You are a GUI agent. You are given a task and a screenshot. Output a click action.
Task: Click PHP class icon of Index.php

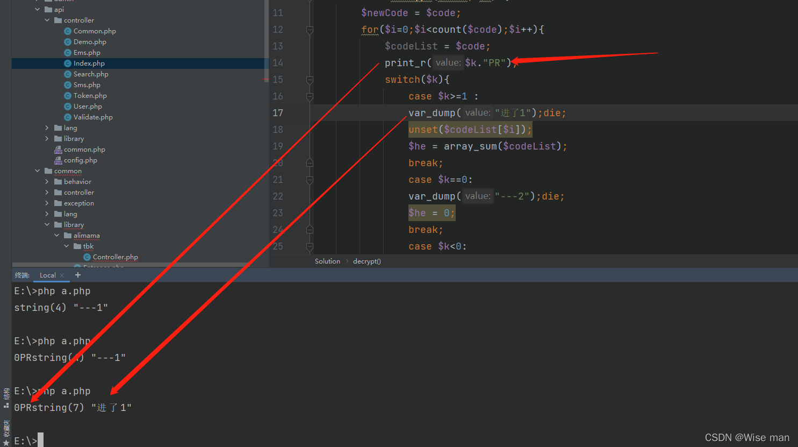[68, 63]
